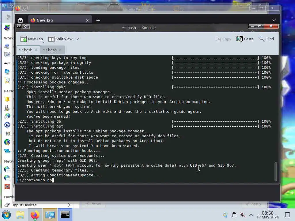Viewport: 295px width, 221px height.
Task: Open the Firefox list all tabs chevron
Action: tap(274, 20)
